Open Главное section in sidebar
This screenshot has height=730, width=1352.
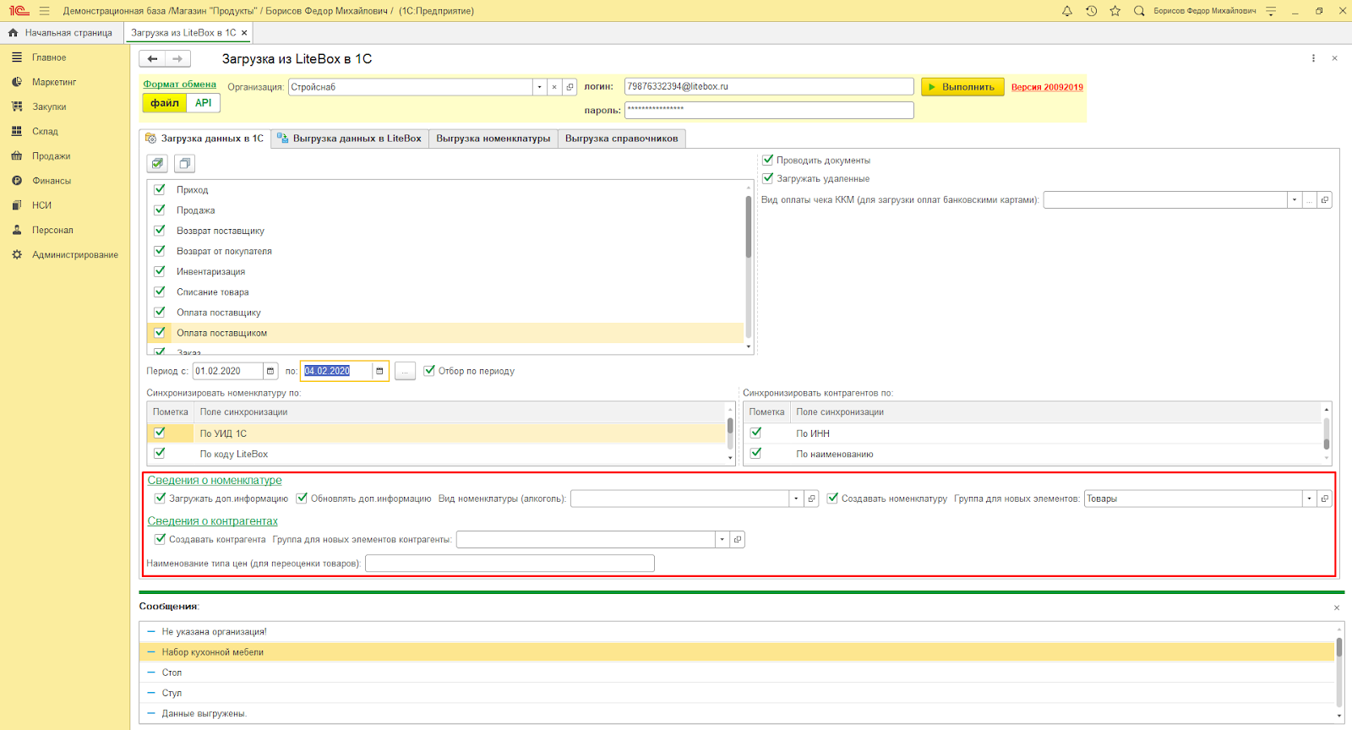coord(49,57)
